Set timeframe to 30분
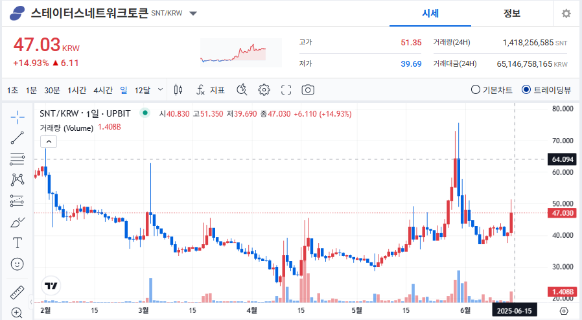 52,90
